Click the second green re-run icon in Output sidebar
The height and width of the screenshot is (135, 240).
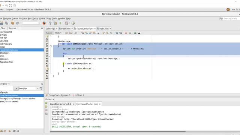46,106
